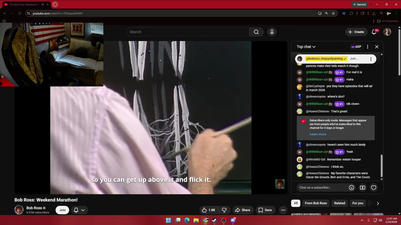The image size is (401, 225).
Task: Open the pinned bobross message options menu
Action: (371, 59)
